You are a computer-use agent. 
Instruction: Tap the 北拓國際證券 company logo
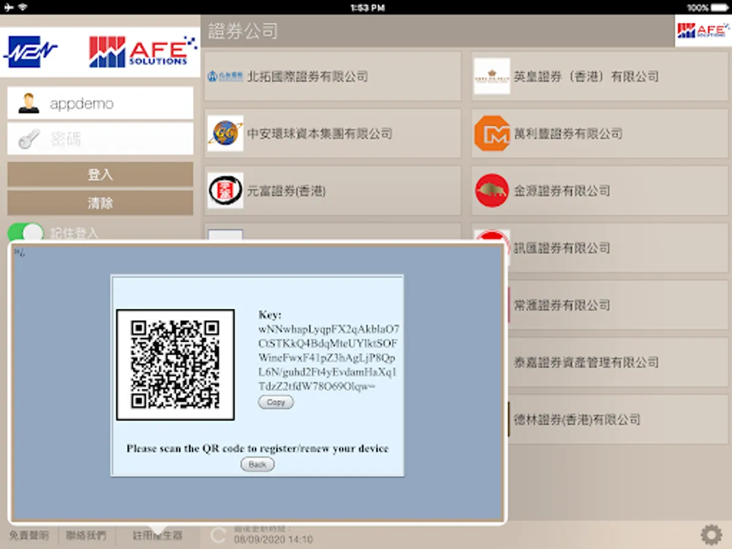225,76
